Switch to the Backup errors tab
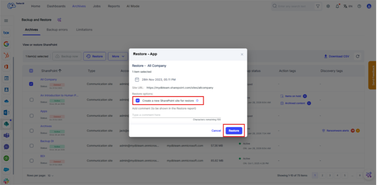The height and width of the screenshot is (185, 377). 57,30
